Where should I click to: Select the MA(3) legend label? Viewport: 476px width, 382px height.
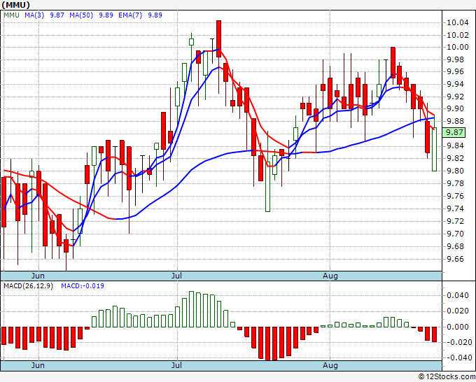pos(34,15)
